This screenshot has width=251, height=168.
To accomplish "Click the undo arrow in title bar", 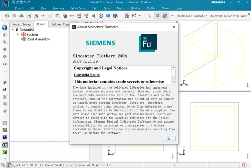I will (25, 2).
